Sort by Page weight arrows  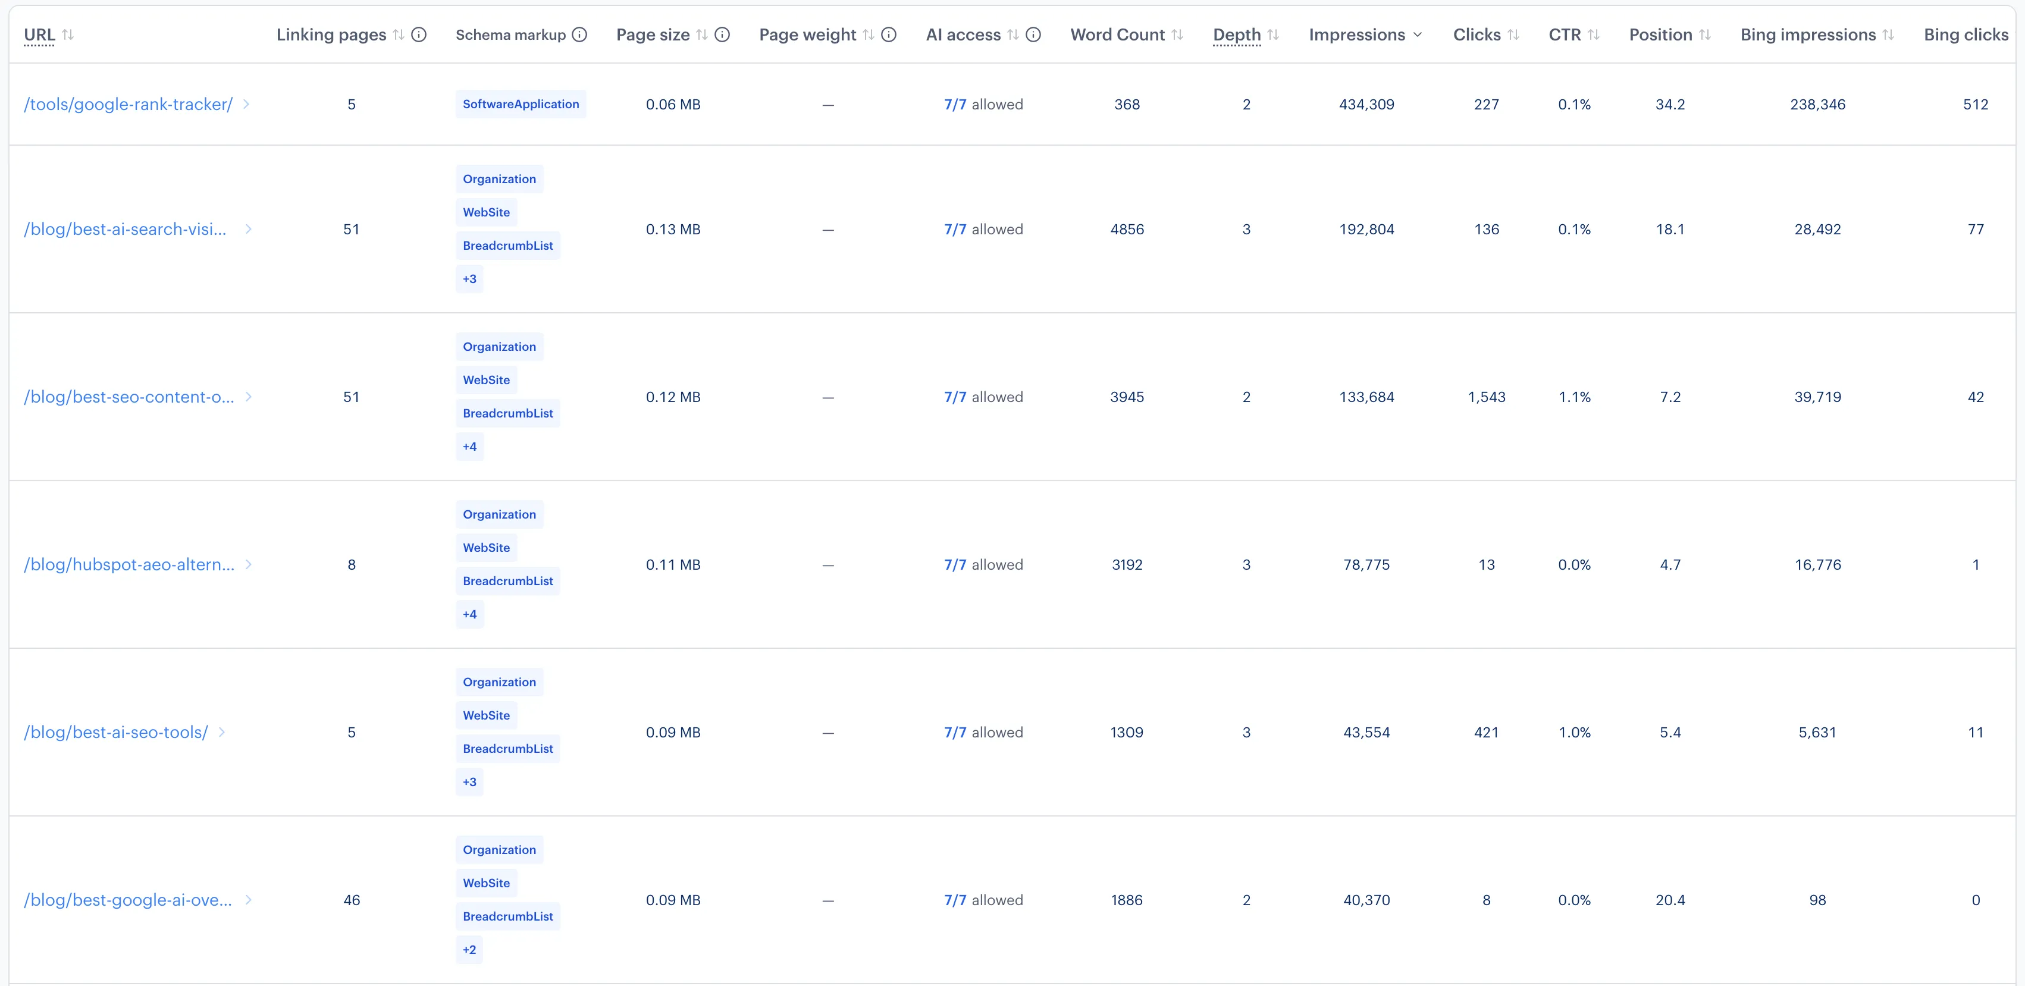(869, 34)
